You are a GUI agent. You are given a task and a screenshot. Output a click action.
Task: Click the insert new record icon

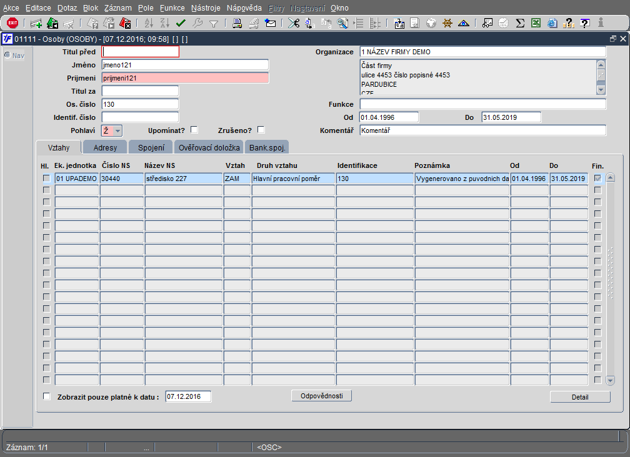[36, 23]
